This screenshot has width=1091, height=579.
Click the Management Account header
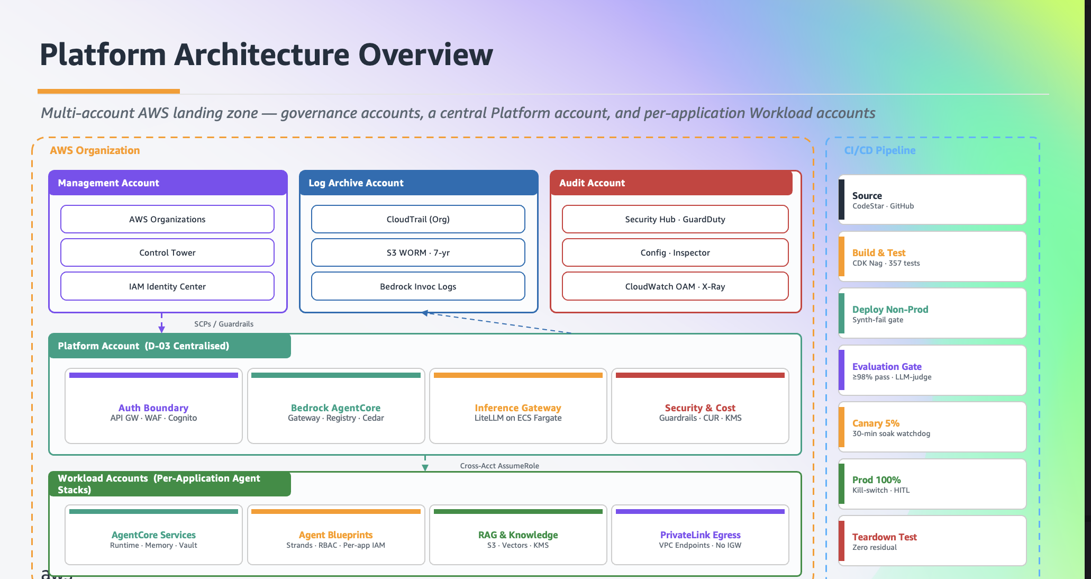(x=168, y=183)
